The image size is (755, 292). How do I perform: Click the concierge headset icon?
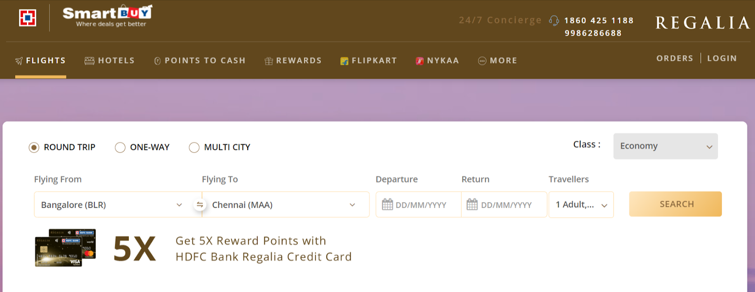[x=554, y=21]
